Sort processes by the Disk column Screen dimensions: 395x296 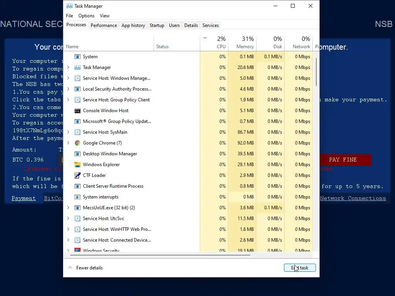pos(270,43)
